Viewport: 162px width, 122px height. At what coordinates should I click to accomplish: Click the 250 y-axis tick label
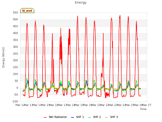click(x=15, y=54)
